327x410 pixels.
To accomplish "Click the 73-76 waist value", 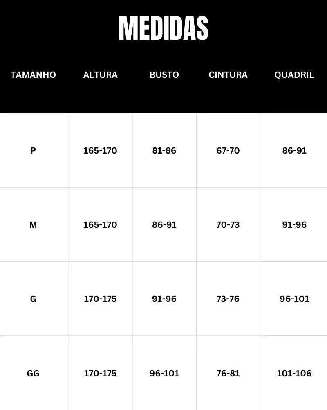I will 228,299.
